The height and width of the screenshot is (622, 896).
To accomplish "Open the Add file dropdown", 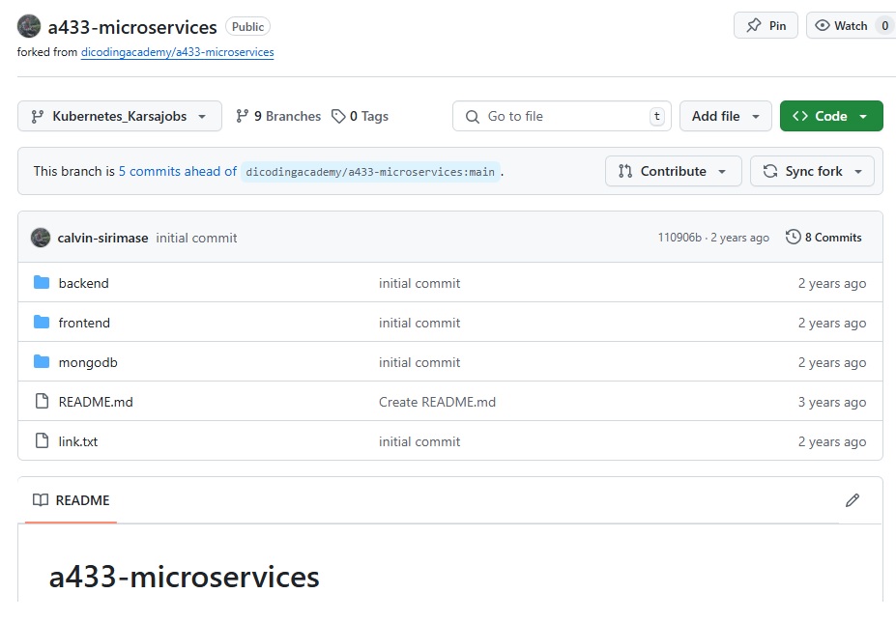I will click(x=726, y=117).
